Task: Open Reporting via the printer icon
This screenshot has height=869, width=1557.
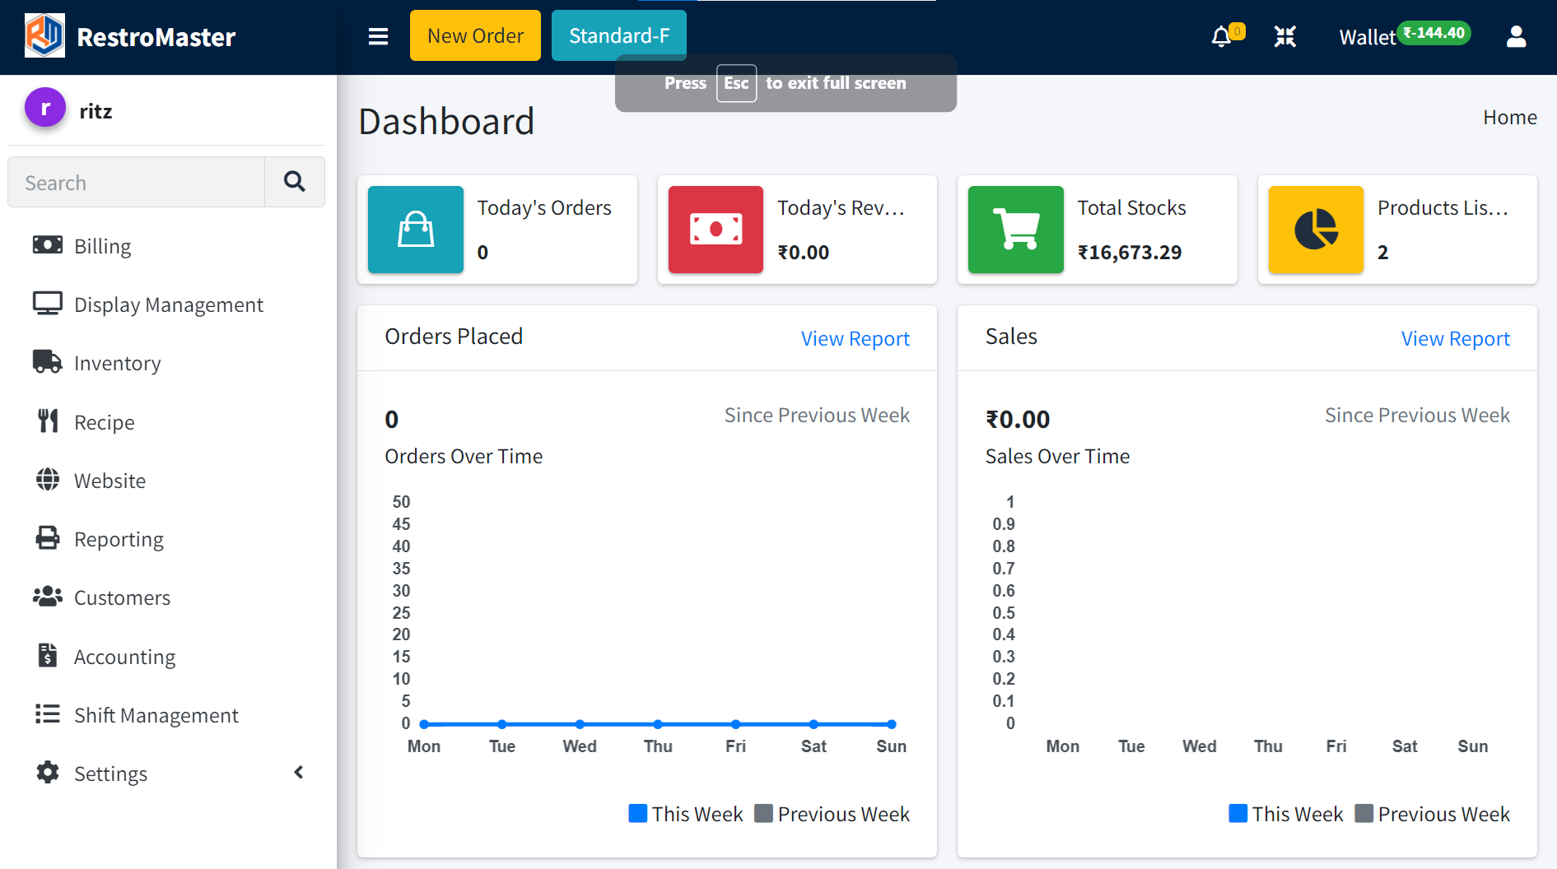Action: pos(47,538)
